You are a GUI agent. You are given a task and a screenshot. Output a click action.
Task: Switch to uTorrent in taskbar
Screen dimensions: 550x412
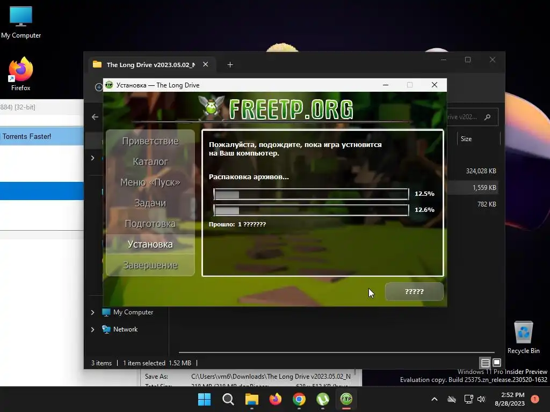pos(323,399)
